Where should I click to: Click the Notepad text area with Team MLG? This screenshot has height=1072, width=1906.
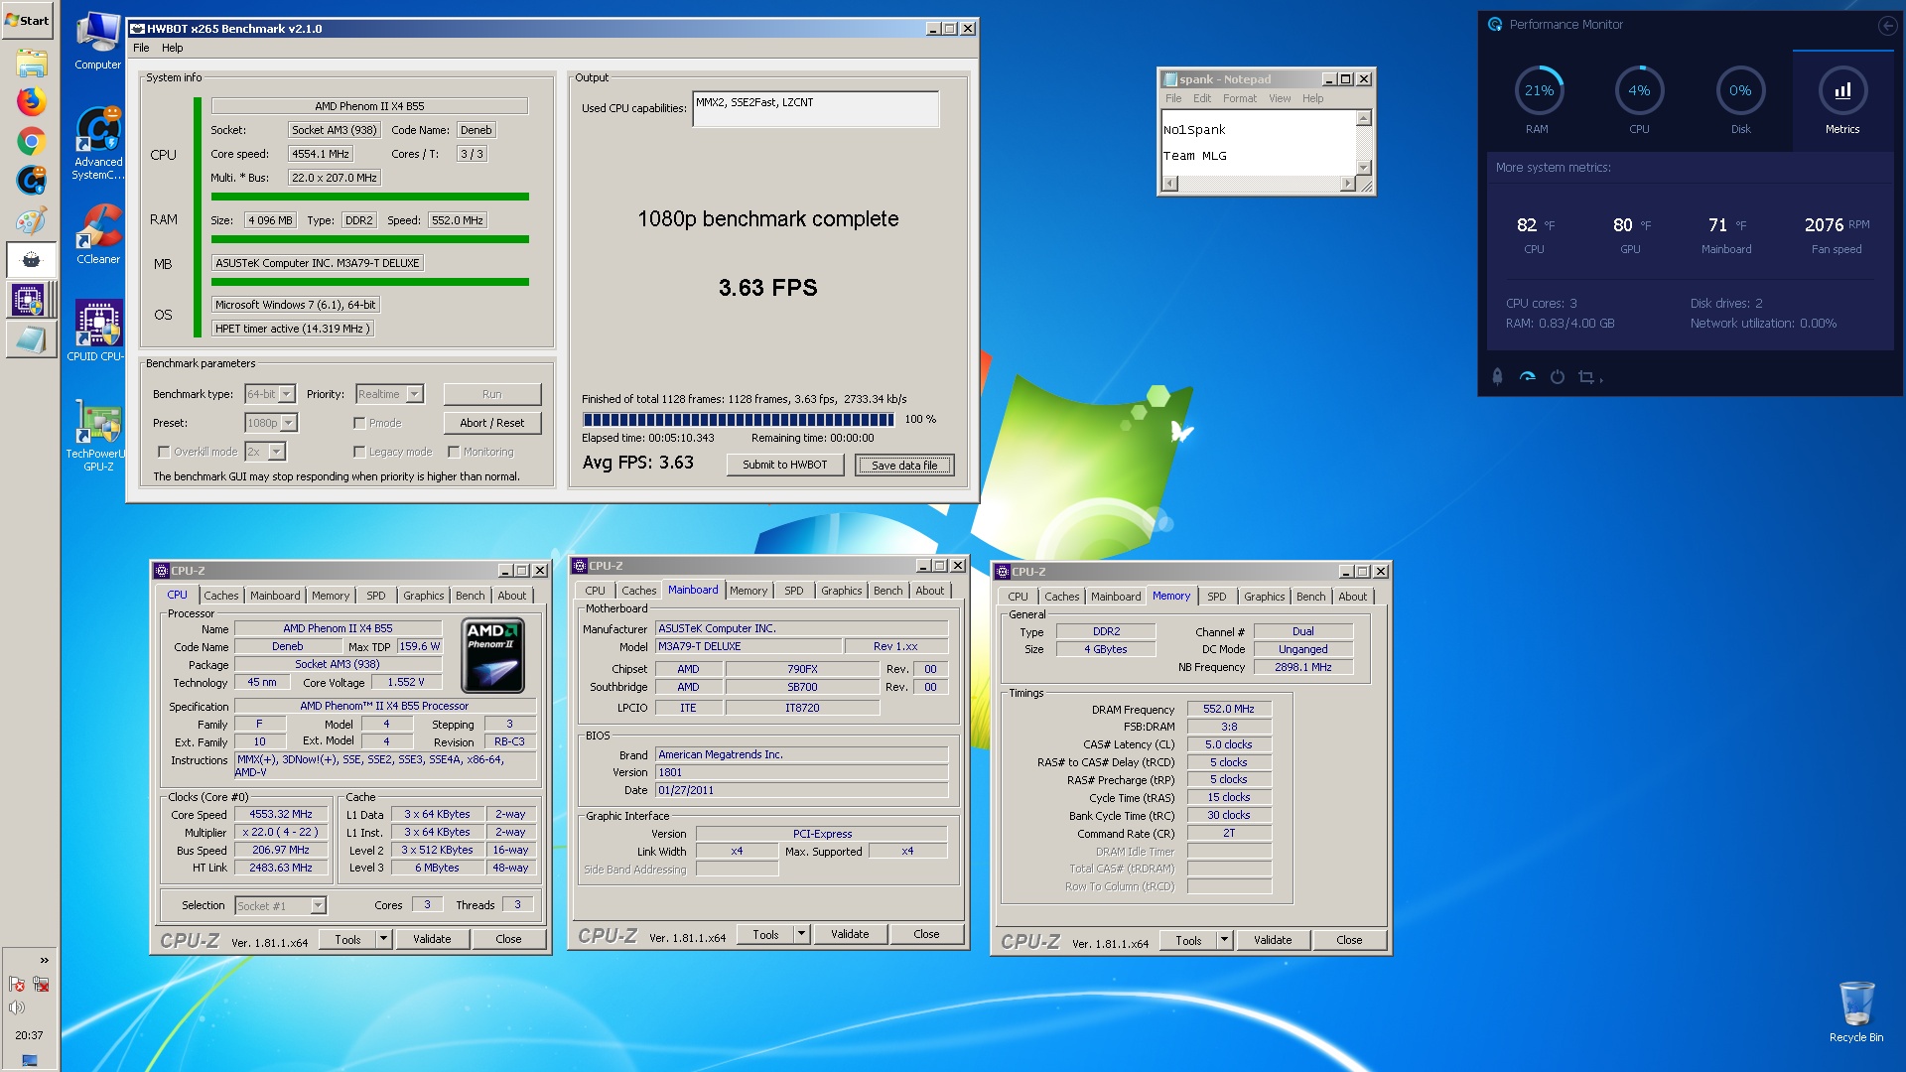[1258, 143]
